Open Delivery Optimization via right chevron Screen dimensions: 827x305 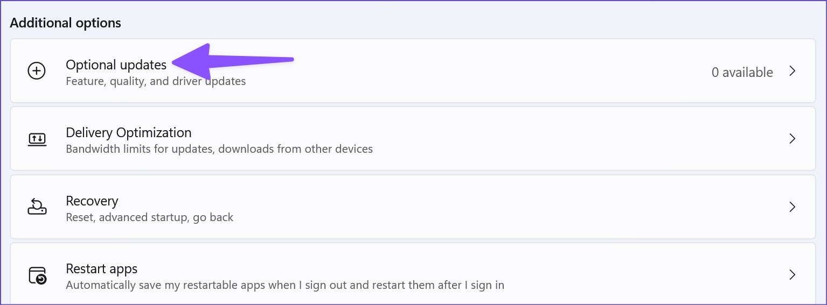792,139
